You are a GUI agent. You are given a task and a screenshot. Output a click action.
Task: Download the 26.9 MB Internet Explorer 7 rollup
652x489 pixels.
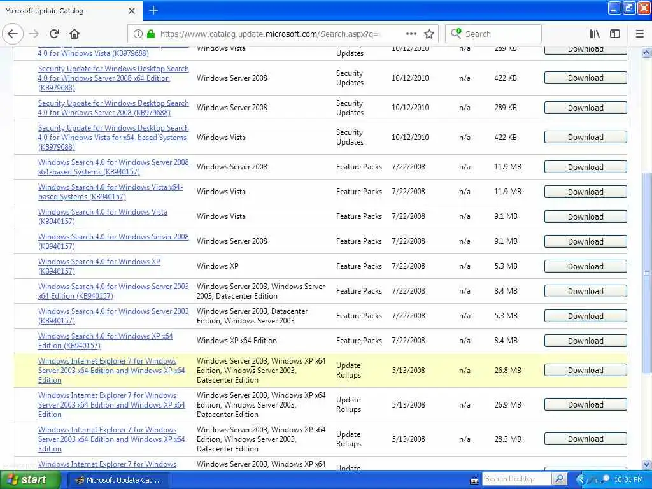586,404
